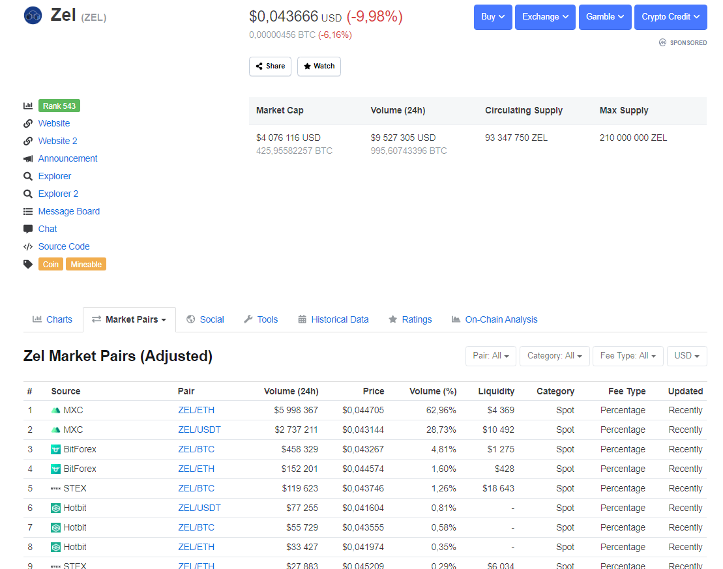This screenshot has height=569, width=723.
Task: Expand the Pair: All filter
Action: 491,356
